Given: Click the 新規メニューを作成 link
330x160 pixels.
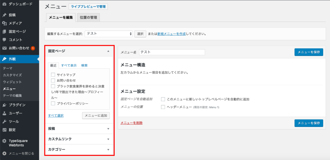Looking at the screenshot, I should 171,34.
